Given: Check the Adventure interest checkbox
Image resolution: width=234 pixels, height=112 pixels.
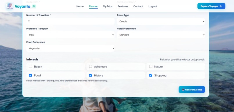Looking at the screenshot, I should tap(91, 66).
